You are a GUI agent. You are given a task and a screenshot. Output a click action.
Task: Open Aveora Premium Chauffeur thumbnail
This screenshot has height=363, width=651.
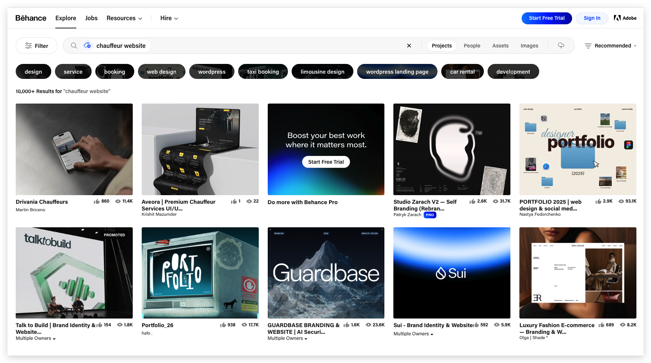[200, 149]
